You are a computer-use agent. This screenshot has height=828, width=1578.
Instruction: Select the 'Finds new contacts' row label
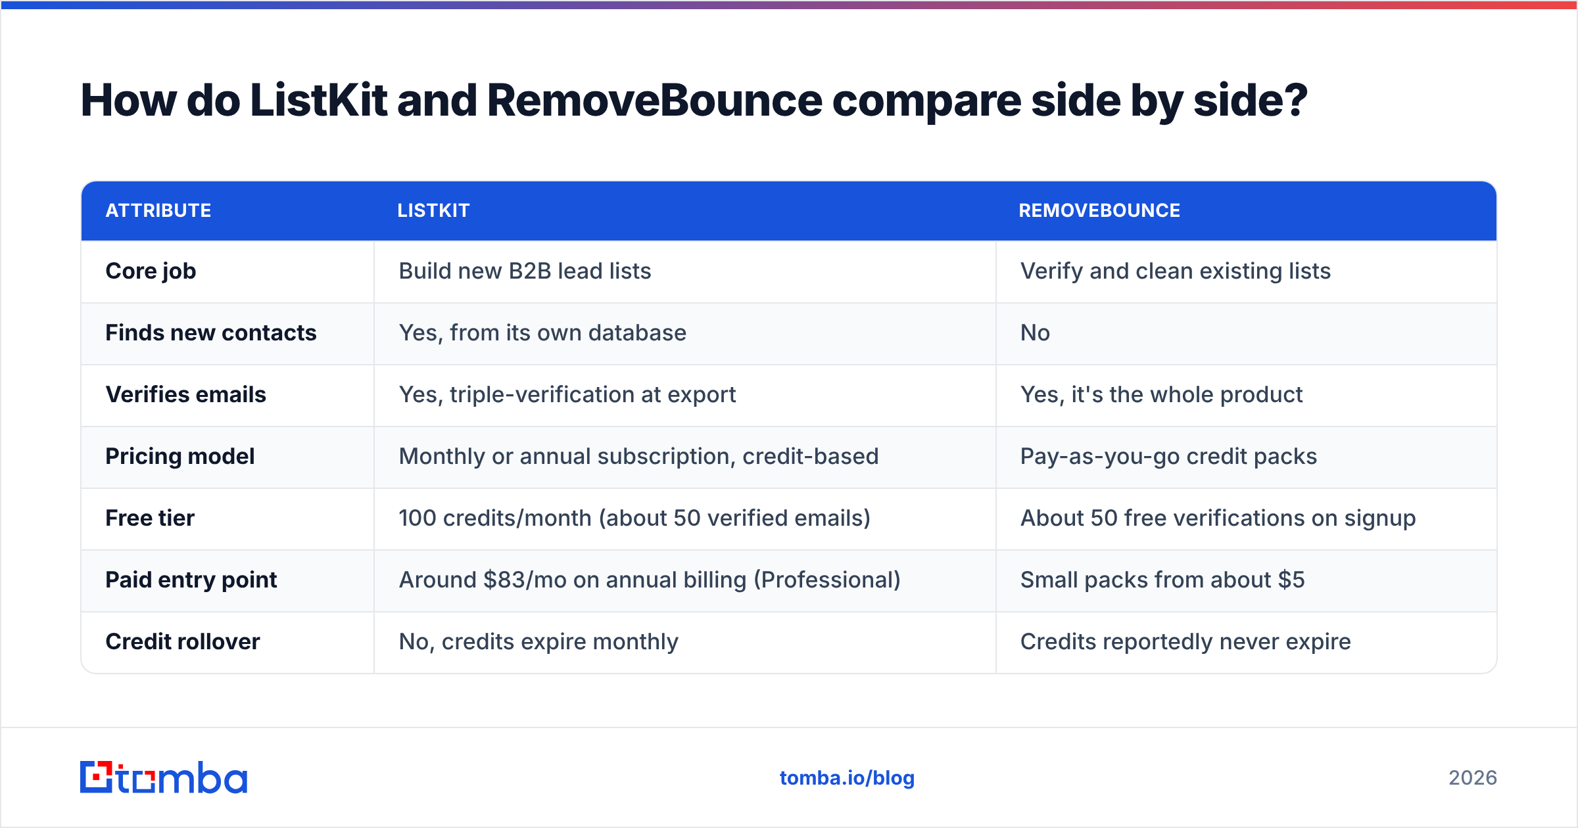coord(211,333)
